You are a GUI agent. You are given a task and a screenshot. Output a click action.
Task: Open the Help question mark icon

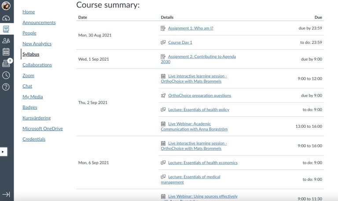[x=6, y=86]
